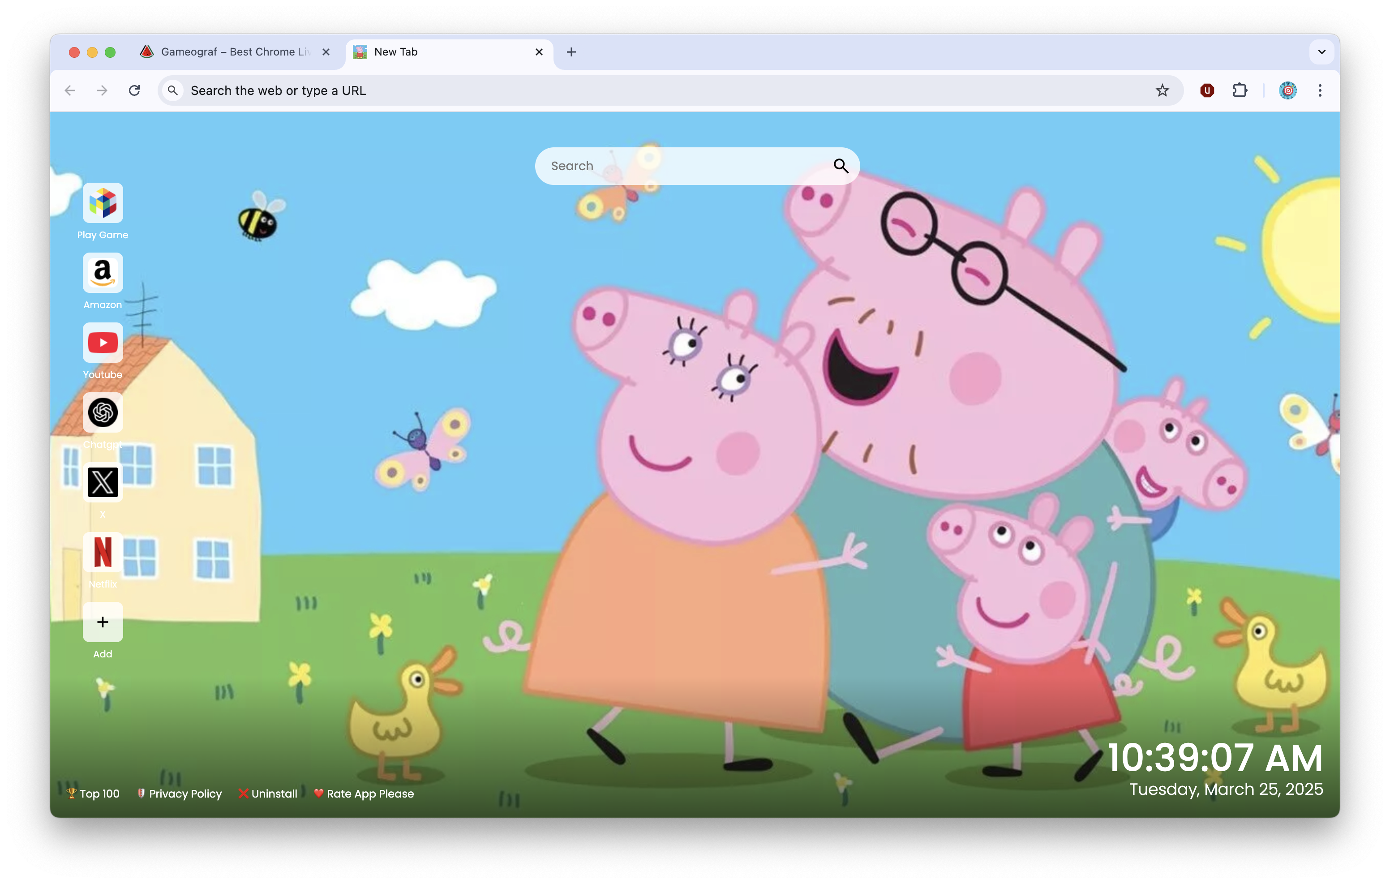1390x884 pixels.
Task: Open the uBlock extension icon
Action: [1207, 90]
